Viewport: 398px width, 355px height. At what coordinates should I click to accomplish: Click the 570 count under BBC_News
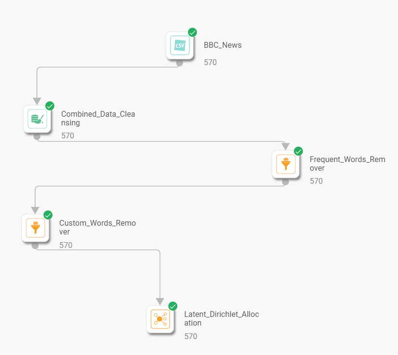pyautogui.click(x=210, y=62)
